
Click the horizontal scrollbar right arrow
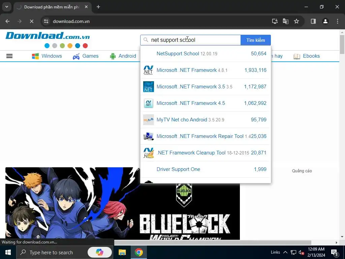[337, 242]
